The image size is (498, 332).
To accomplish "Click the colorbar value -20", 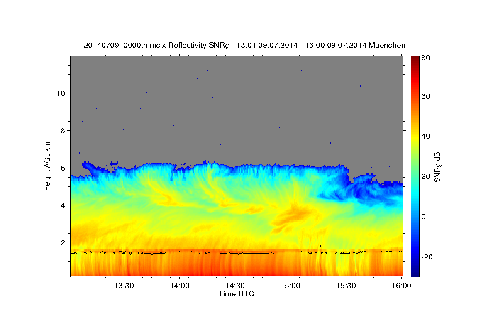I will click(x=427, y=257).
